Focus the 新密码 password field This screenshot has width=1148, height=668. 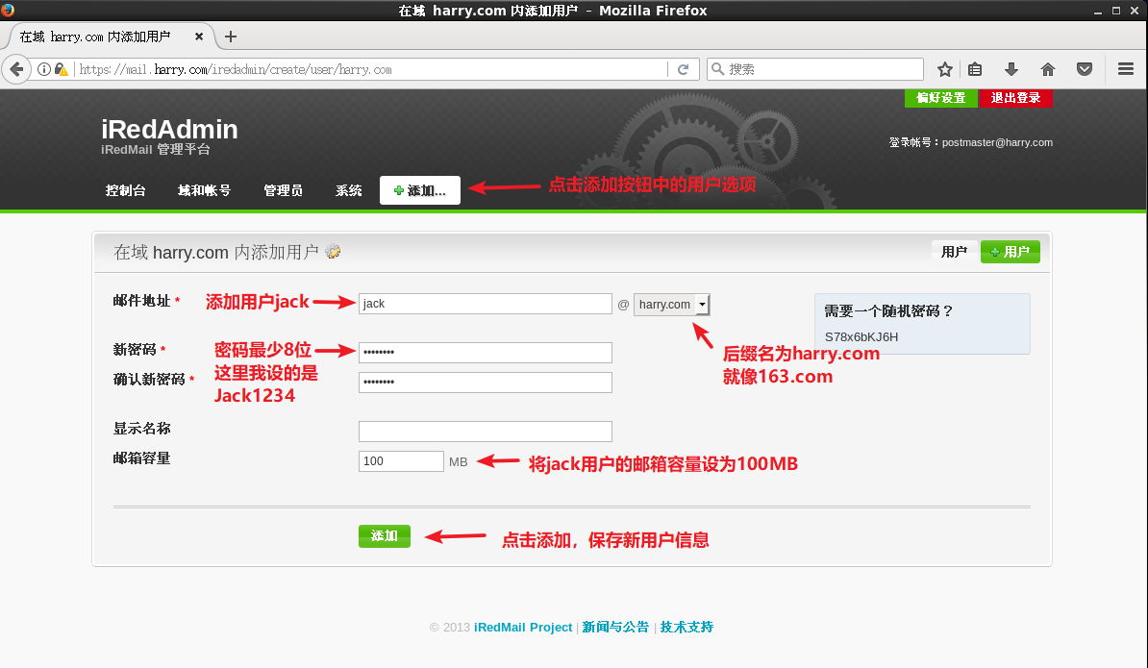tap(486, 353)
